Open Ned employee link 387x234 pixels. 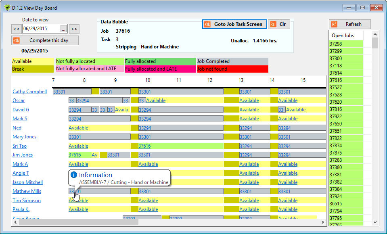[x=17, y=127]
